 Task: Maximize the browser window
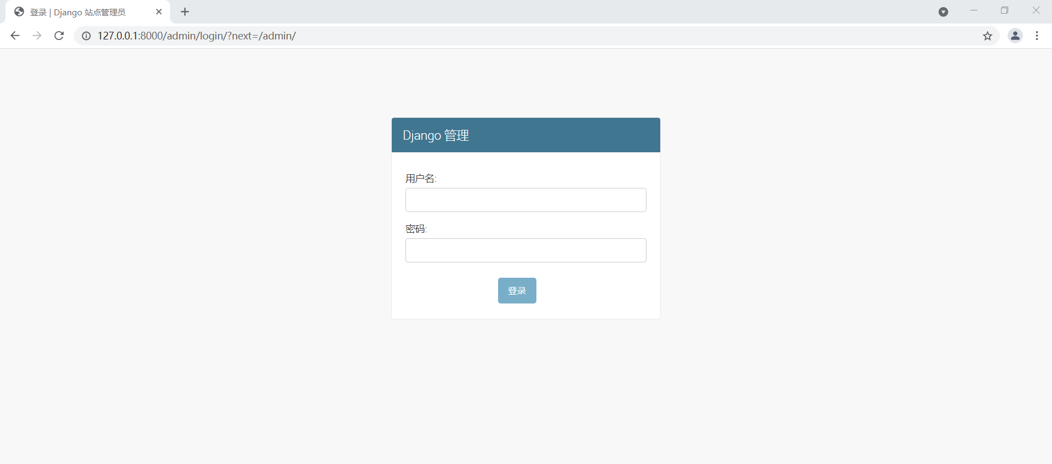click(x=1004, y=11)
